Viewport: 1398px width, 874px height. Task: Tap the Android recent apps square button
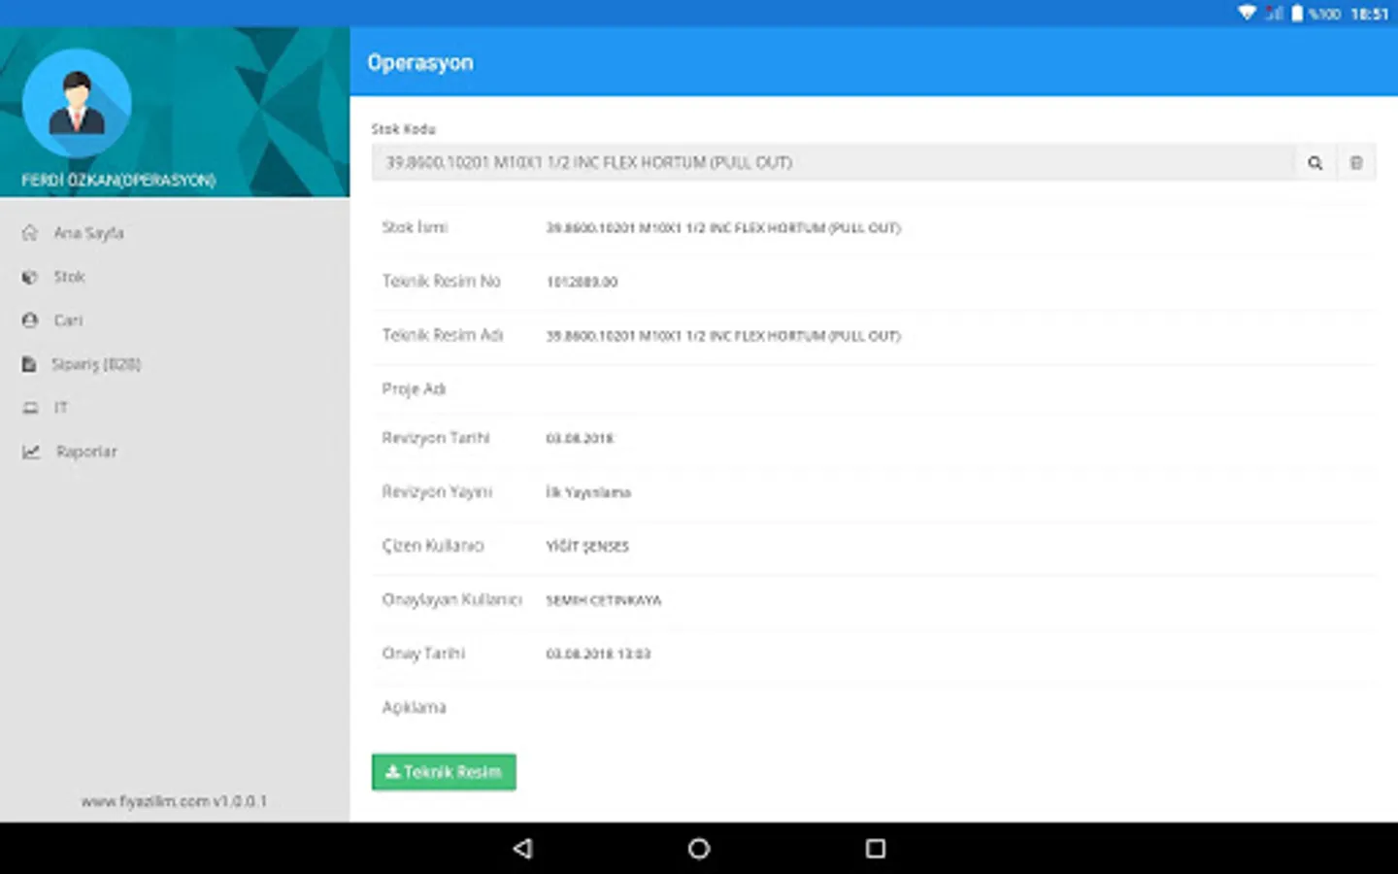(875, 849)
